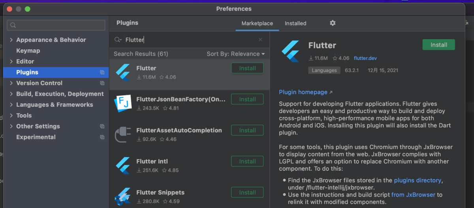Click the large Flutter logo in details
Screen dimensions: 474x208
click(x=291, y=52)
